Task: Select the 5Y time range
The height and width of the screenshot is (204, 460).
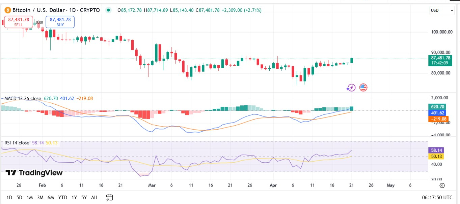Action: point(84,198)
